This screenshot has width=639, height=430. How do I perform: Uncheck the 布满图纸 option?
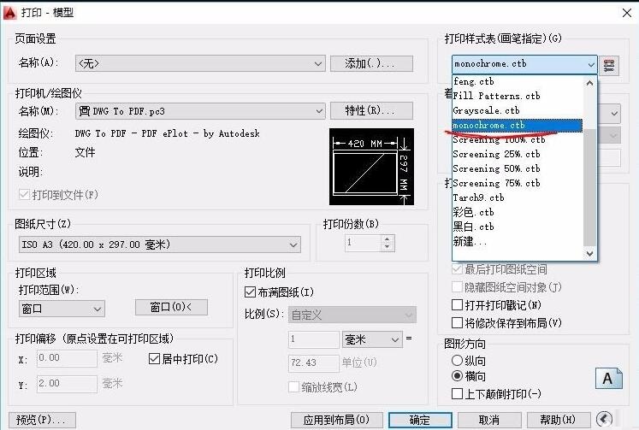coord(250,292)
